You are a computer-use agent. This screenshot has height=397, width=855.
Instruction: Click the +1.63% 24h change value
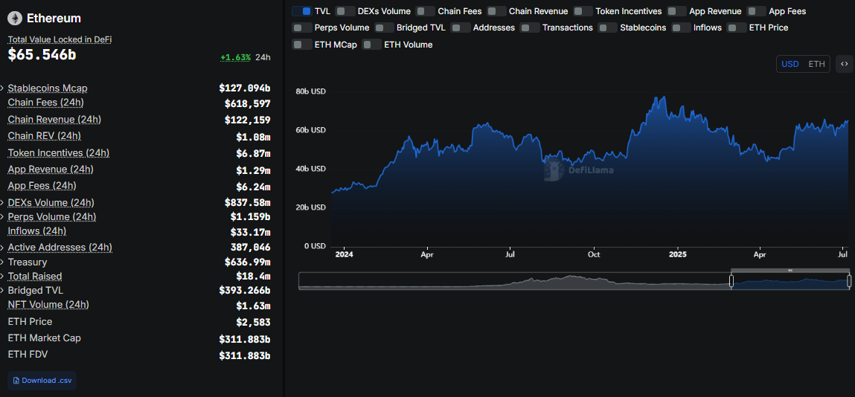tap(236, 57)
